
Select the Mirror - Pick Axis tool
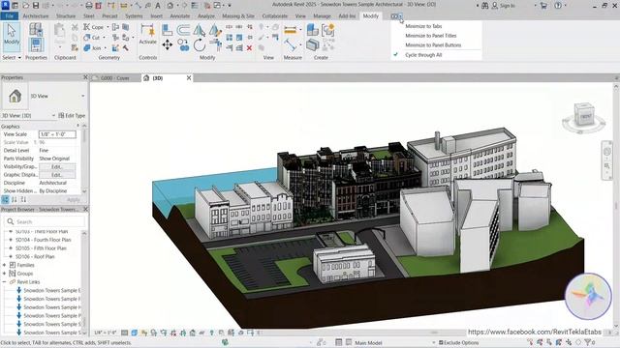pos(199,30)
